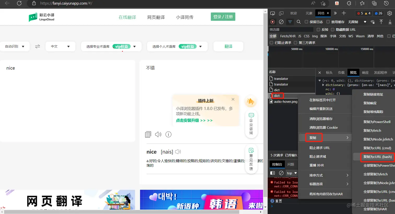The height and width of the screenshot is (214, 395).
Task: Toggle the network filter bar icon
Action: pyautogui.click(x=290, y=22)
